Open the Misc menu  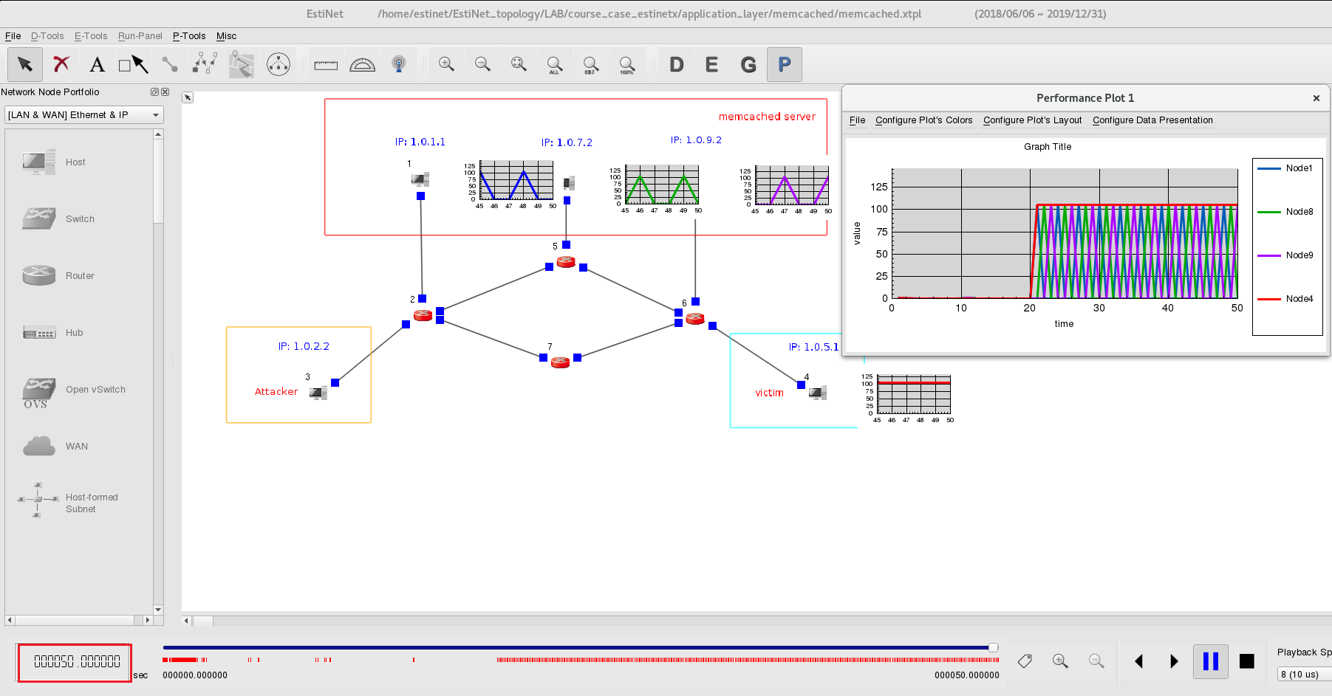tap(227, 35)
